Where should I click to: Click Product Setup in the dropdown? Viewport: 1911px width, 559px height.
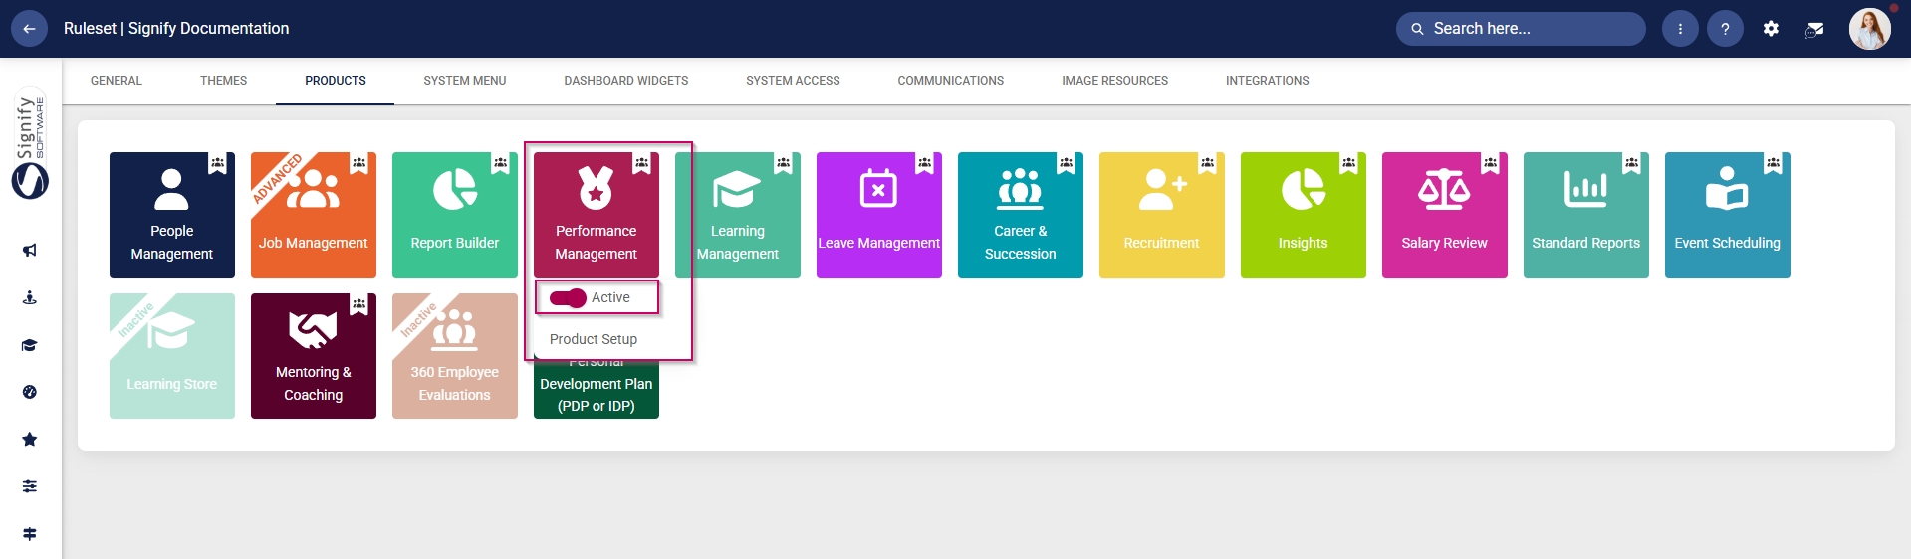(x=594, y=339)
